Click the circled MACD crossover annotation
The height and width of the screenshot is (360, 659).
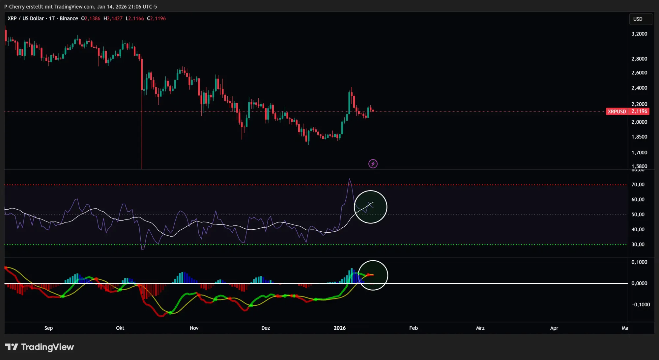(373, 275)
